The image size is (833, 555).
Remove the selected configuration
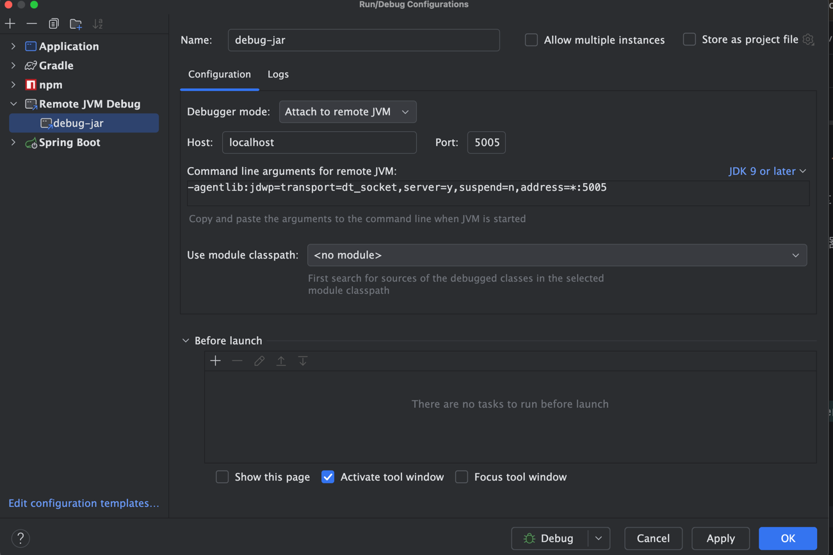coord(31,24)
